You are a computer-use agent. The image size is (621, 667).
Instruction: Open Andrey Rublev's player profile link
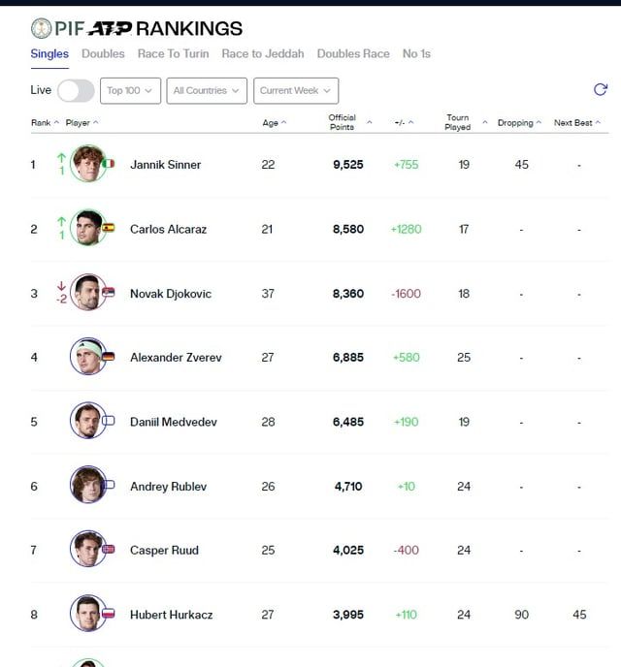168,486
